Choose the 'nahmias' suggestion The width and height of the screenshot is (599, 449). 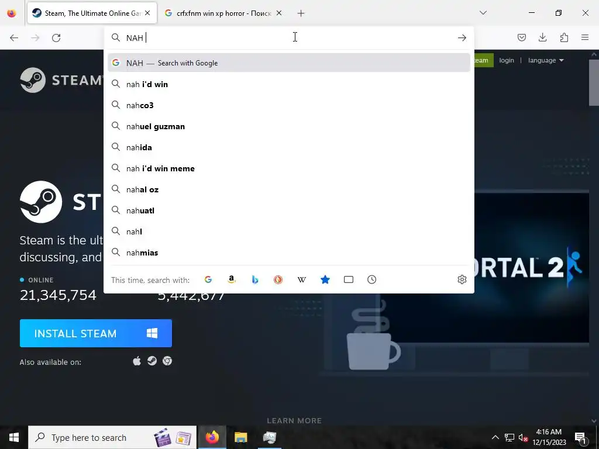pos(289,253)
